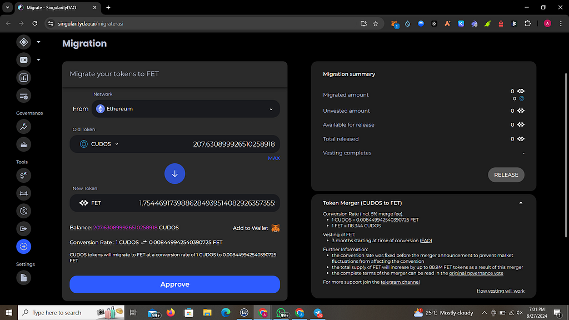Image resolution: width=569 pixels, height=320 pixels.
Task: Select the highlighted migration sidebar icon
Action: [x=23, y=247]
